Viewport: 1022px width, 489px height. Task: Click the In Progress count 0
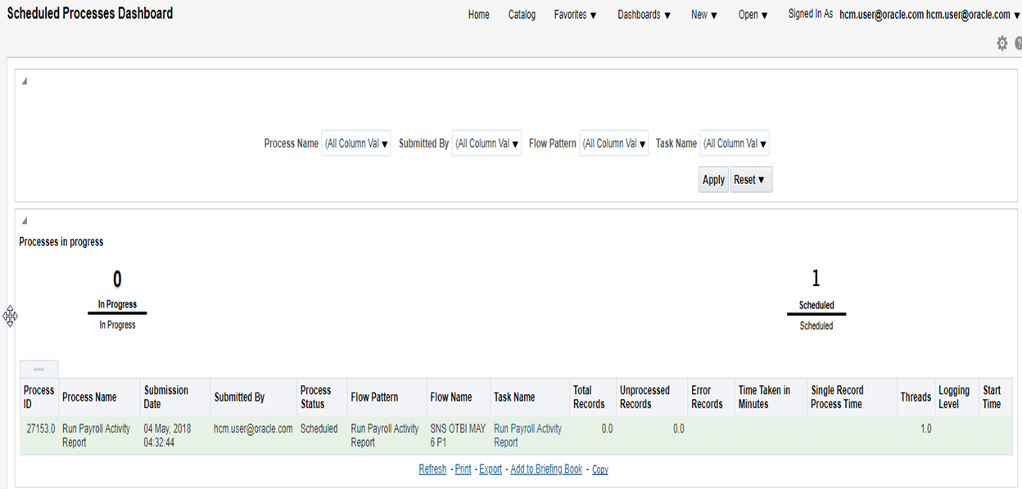point(117,280)
